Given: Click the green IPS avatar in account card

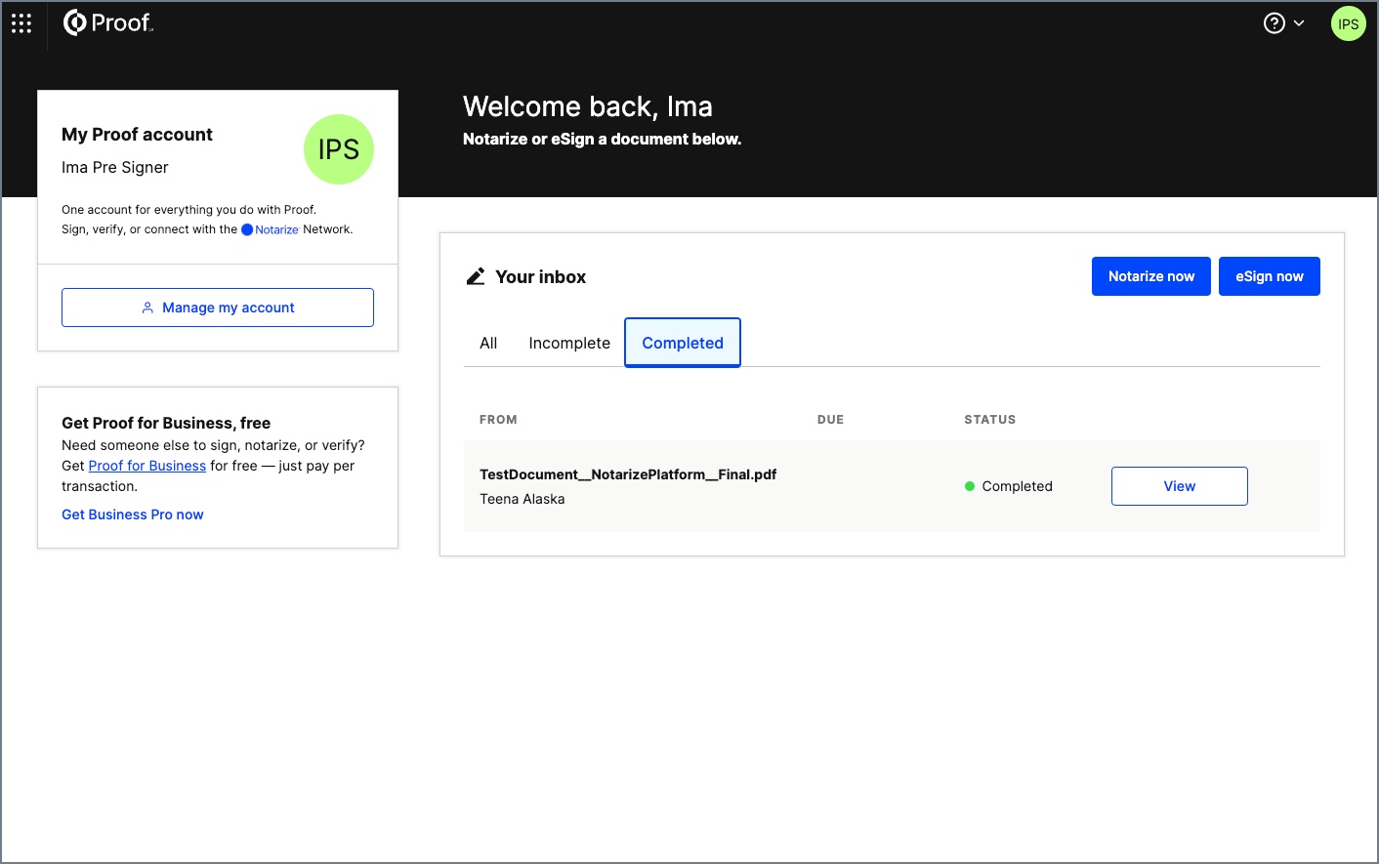Looking at the screenshot, I should (x=338, y=148).
